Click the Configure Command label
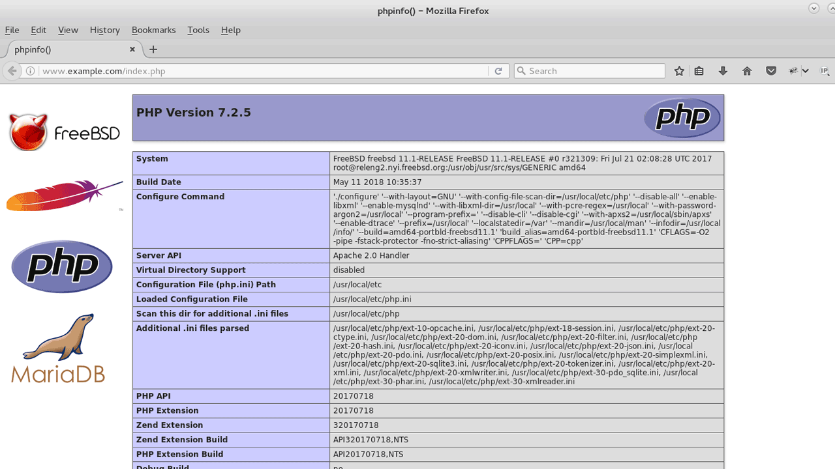The width and height of the screenshot is (835, 469). pyautogui.click(x=180, y=196)
